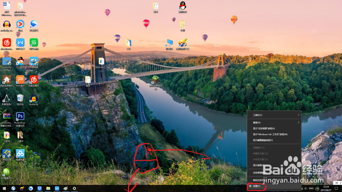Open the audacity installer icon with headphones

(7, 26)
